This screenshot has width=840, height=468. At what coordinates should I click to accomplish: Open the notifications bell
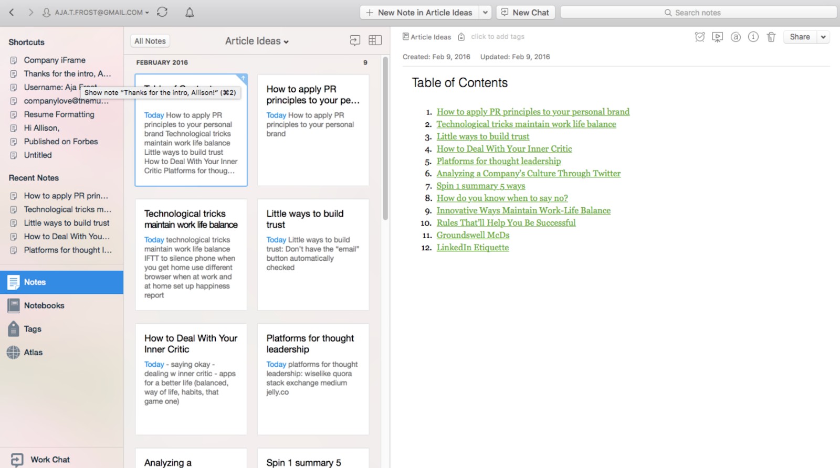pyautogui.click(x=190, y=12)
